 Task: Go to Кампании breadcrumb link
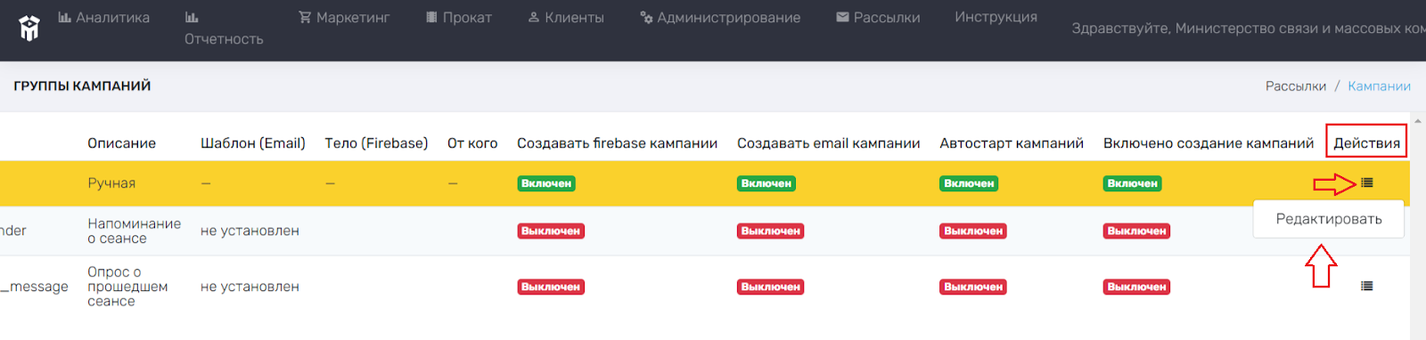tap(1379, 86)
